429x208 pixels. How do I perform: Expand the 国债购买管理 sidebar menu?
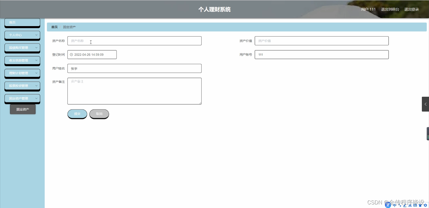pyautogui.click(x=22, y=48)
